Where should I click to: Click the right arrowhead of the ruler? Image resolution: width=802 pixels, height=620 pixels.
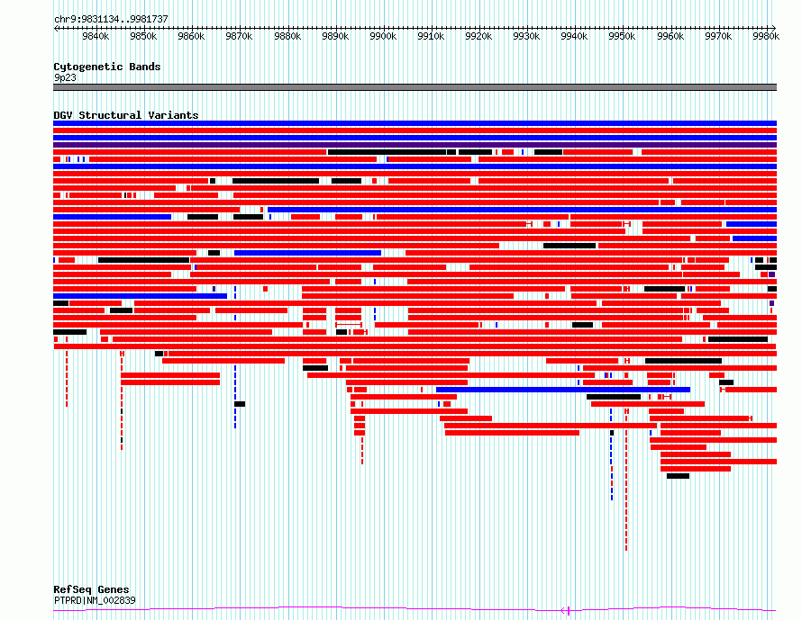point(774,28)
